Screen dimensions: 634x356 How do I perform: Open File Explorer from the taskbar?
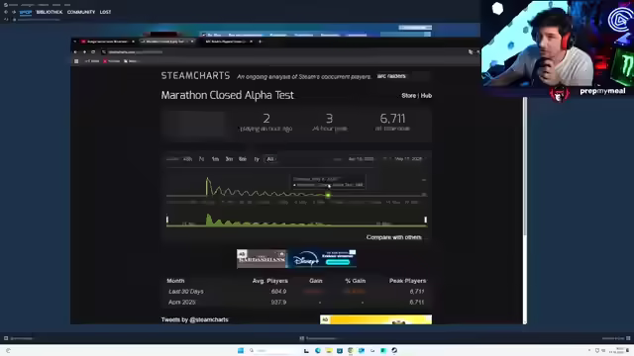pyautogui.click(x=329, y=350)
